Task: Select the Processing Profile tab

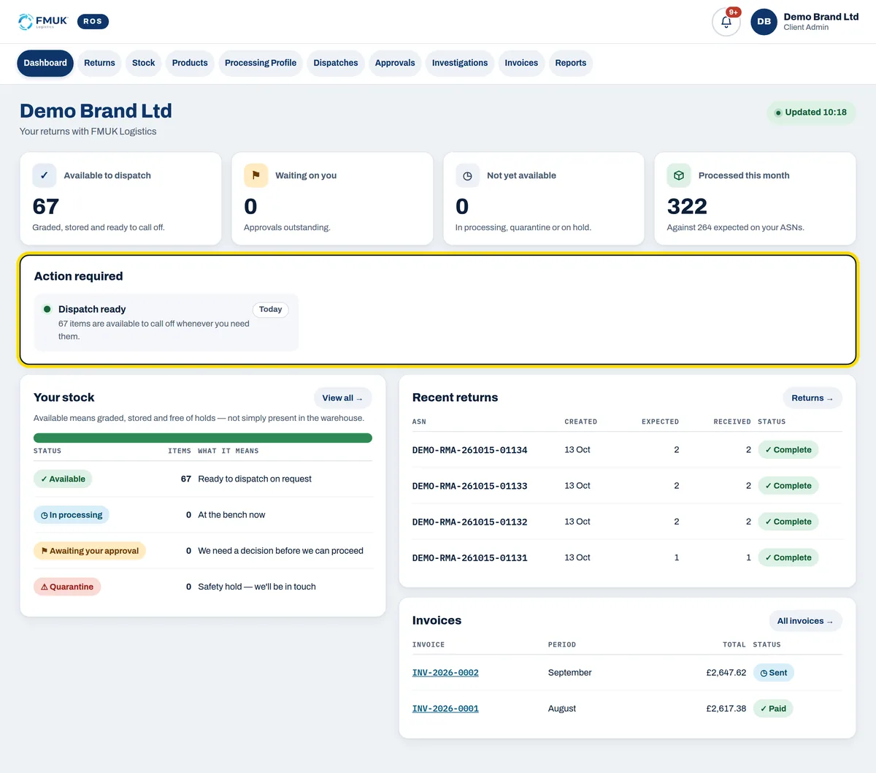Action: pos(261,63)
